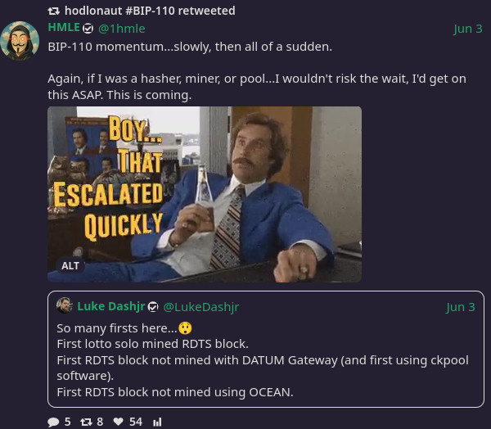Show the ALT text badge on GIF
The width and height of the screenshot is (491, 429).
[70, 266]
